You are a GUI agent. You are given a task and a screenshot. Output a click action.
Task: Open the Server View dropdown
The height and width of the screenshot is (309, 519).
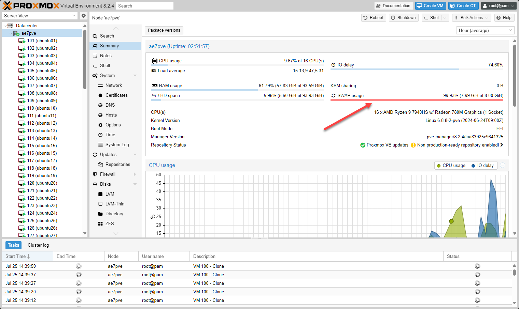74,16
